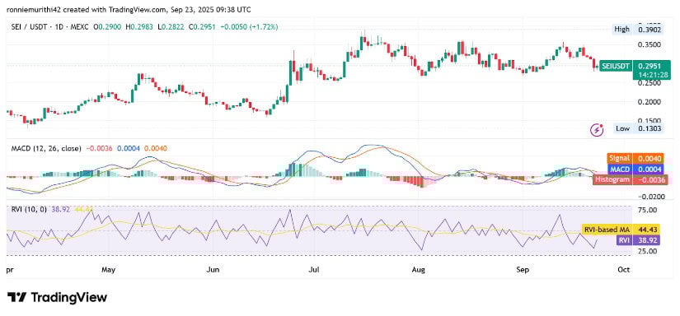
Task: Click the 25.00 RVI axis level
Action: [x=648, y=252]
